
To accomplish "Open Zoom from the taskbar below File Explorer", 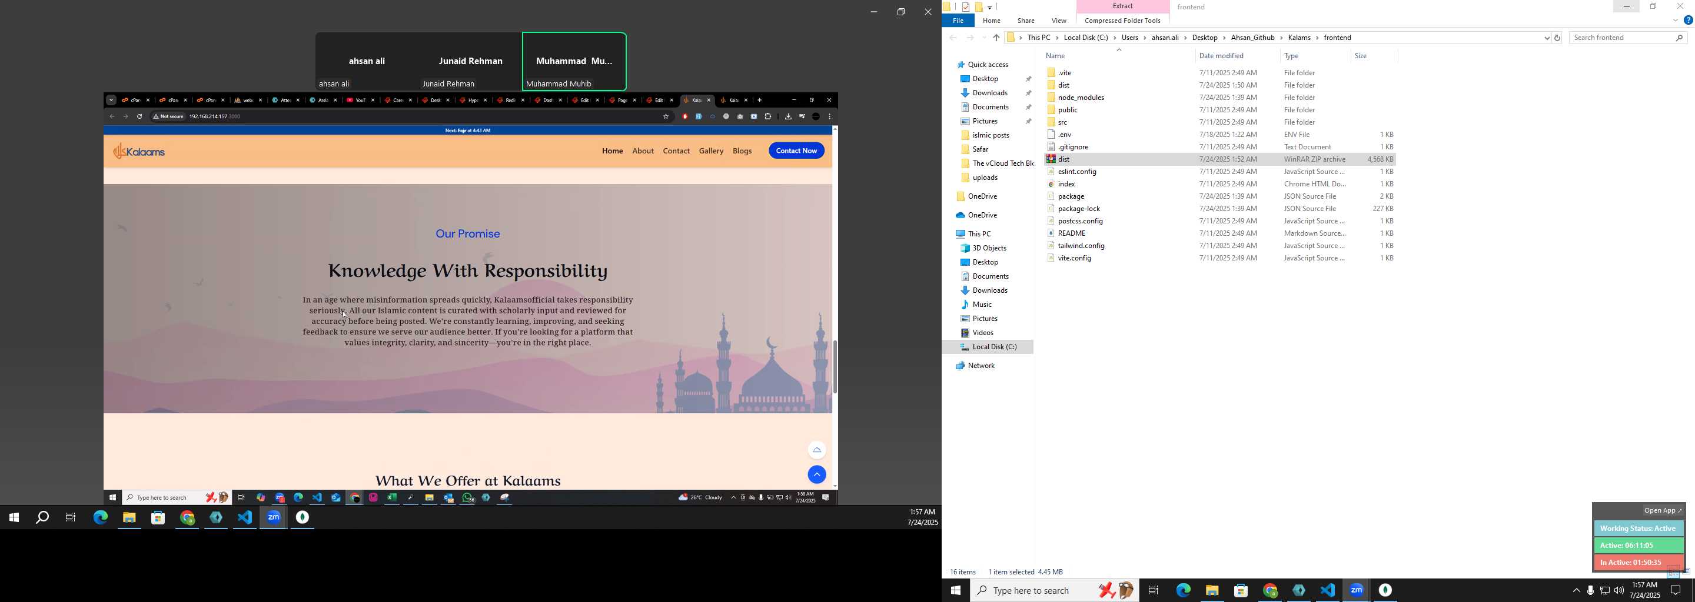I will pyautogui.click(x=1356, y=590).
